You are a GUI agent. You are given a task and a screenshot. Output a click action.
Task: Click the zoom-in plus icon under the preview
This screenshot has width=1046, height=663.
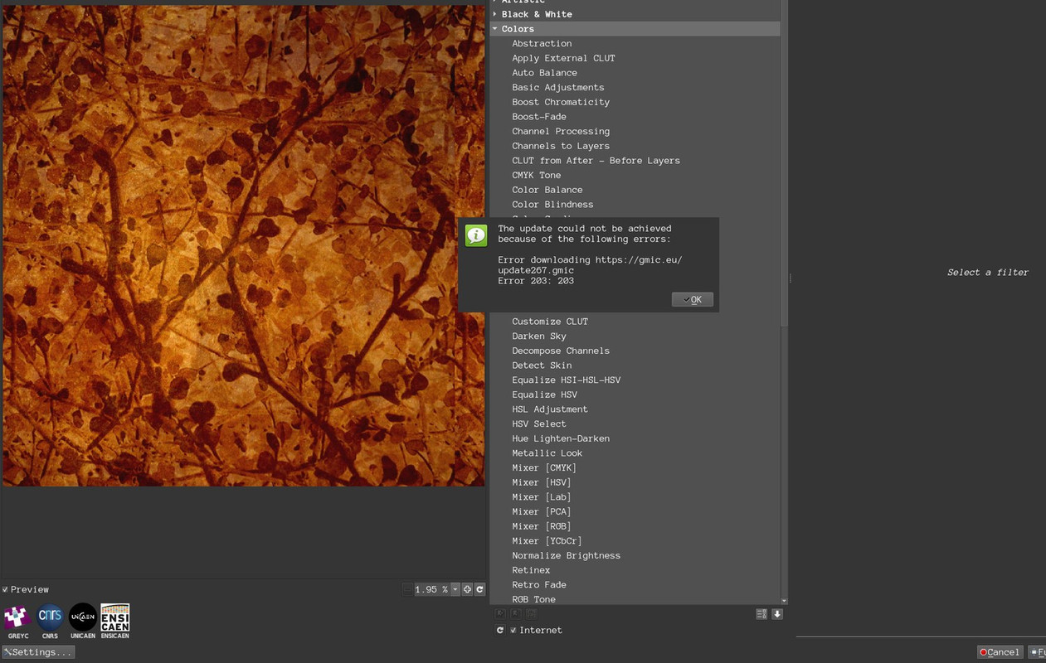click(x=467, y=589)
